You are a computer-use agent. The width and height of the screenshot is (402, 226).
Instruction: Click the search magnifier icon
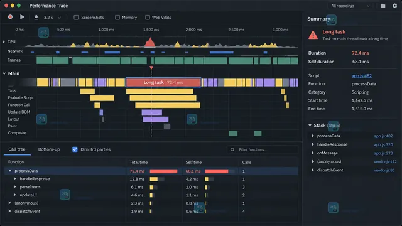coord(232,149)
